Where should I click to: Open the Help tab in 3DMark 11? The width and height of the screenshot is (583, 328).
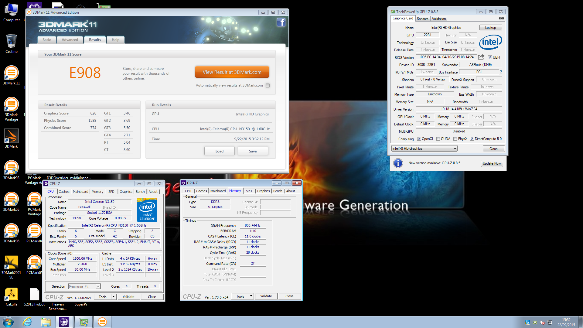click(x=115, y=40)
